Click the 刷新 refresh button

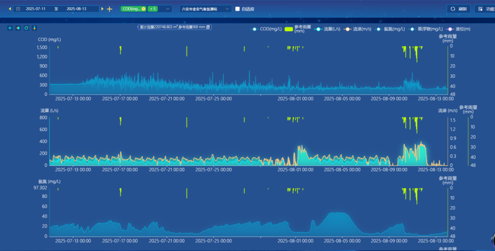pyautogui.click(x=458, y=9)
